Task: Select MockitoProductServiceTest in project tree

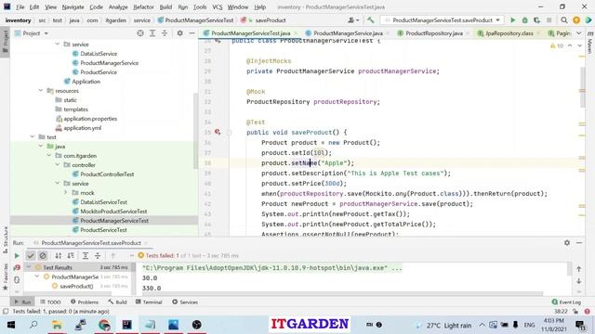Action: click(x=113, y=211)
